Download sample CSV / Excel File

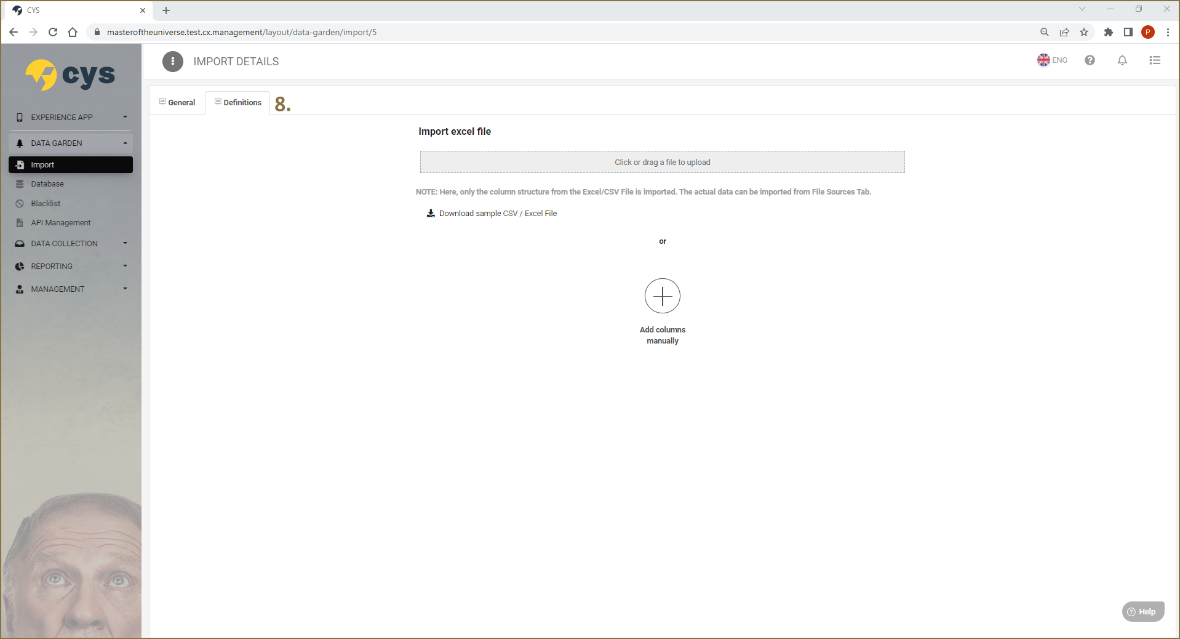(x=498, y=213)
